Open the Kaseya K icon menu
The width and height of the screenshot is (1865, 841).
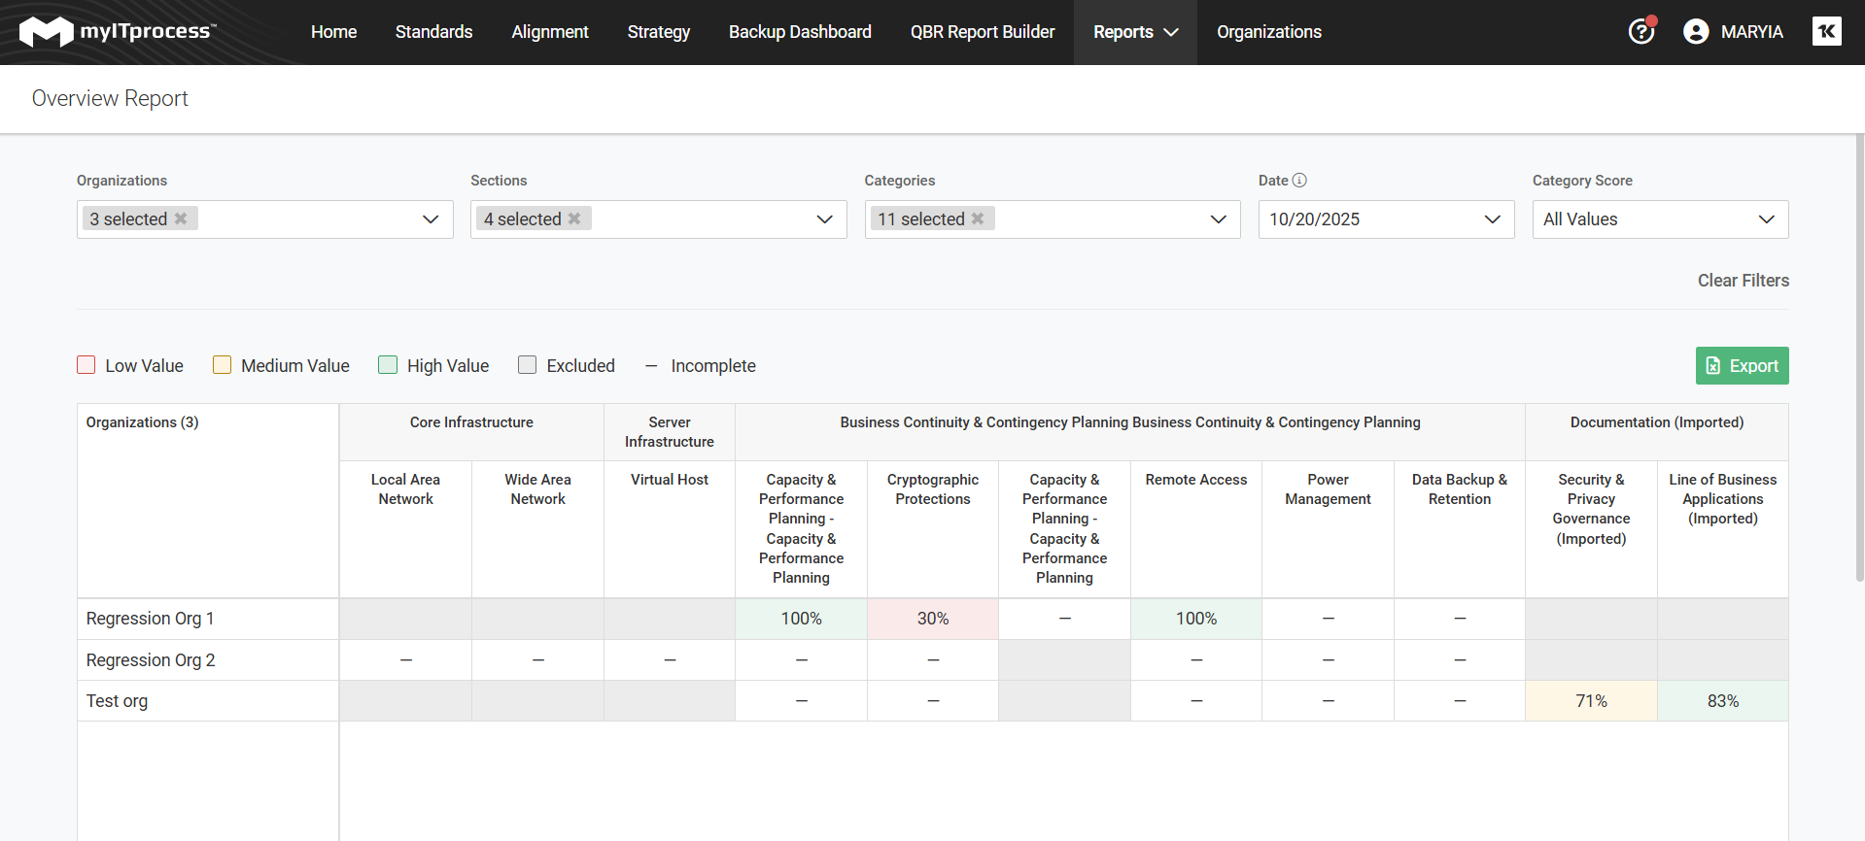click(1826, 31)
